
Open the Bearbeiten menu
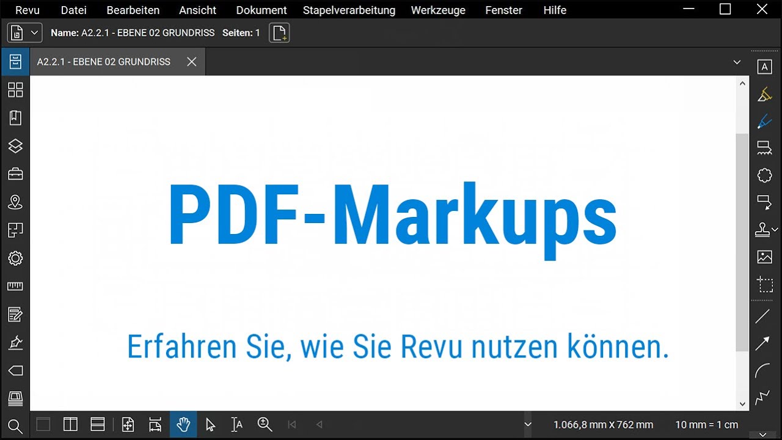coord(133,10)
